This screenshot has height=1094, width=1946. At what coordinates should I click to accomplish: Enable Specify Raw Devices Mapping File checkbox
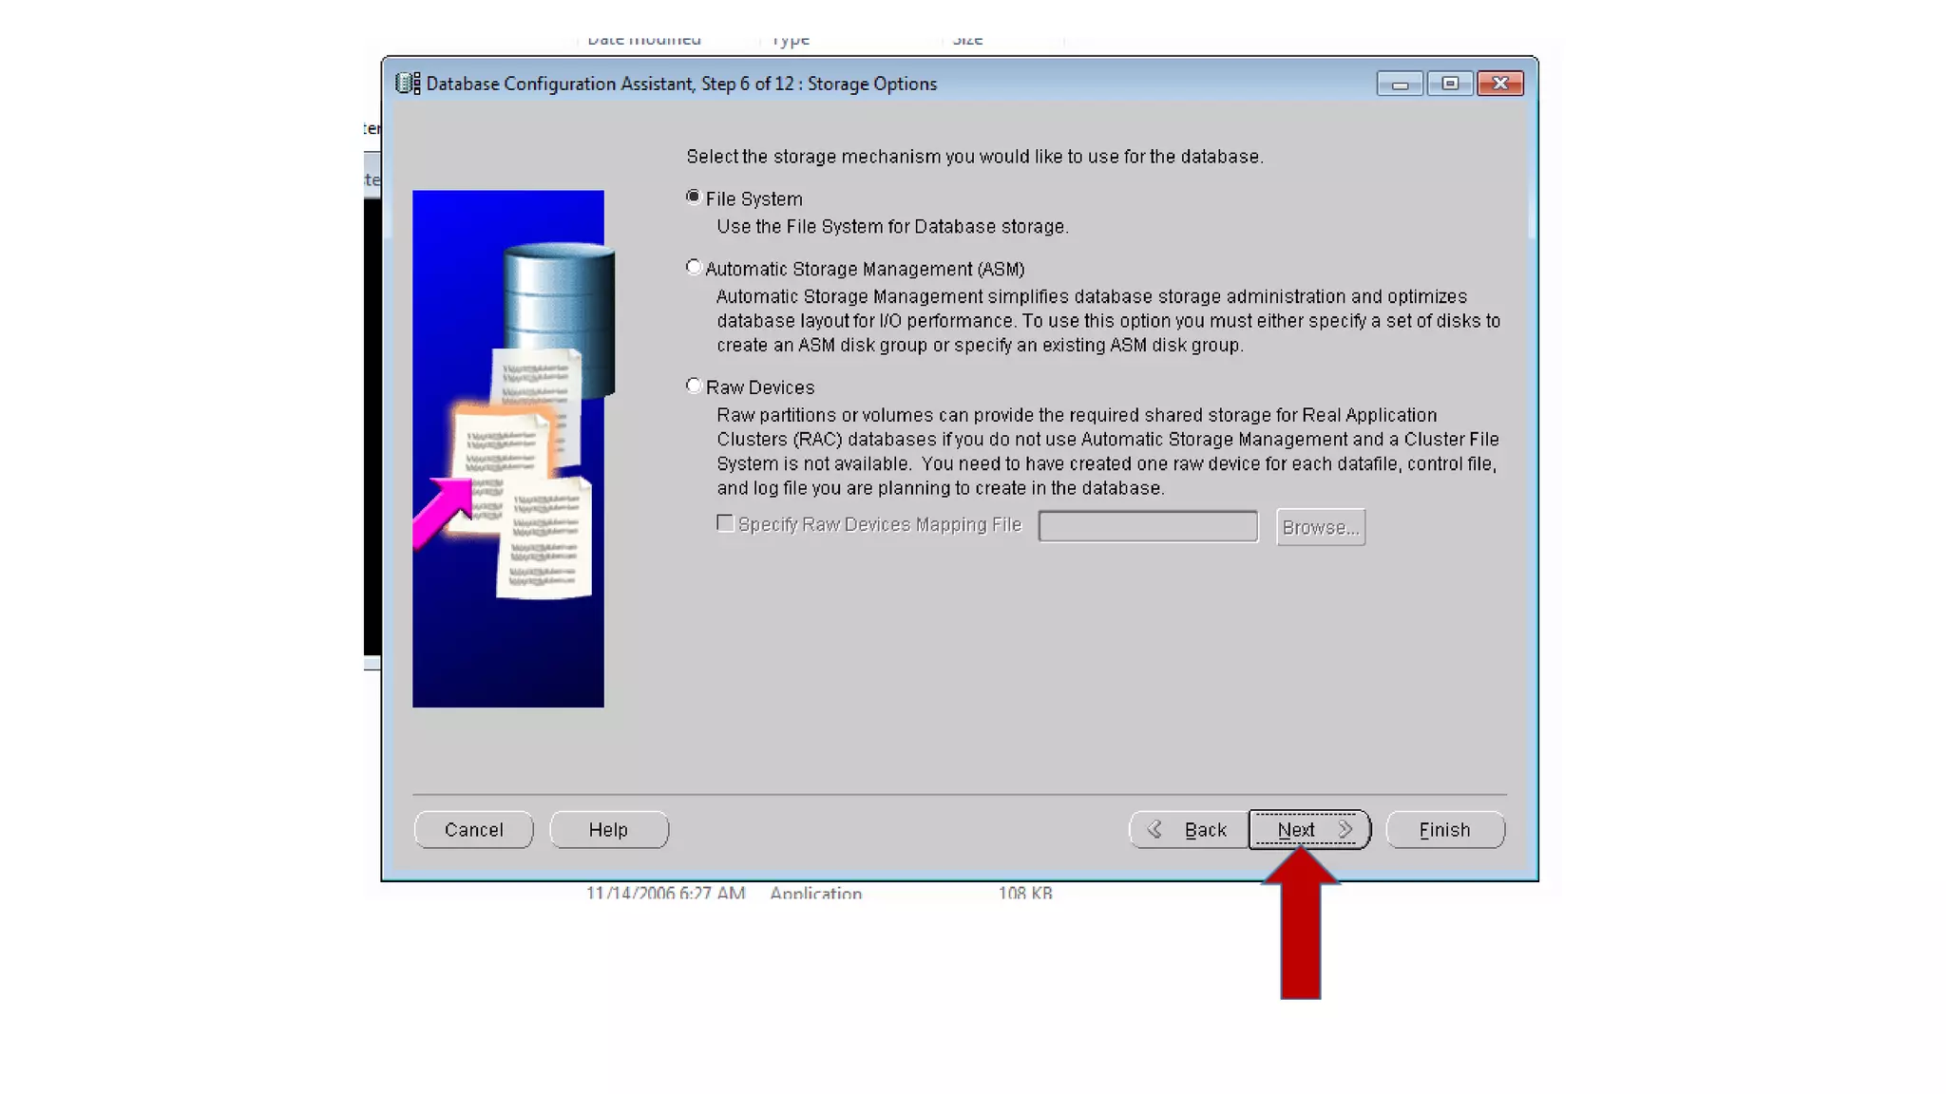point(725,523)
